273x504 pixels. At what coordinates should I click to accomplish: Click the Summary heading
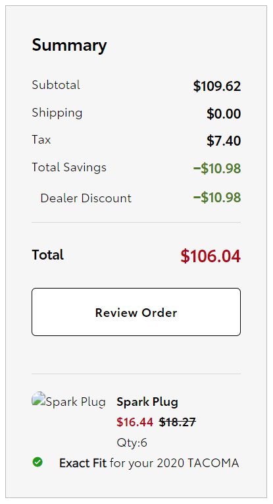click(69, 45)
